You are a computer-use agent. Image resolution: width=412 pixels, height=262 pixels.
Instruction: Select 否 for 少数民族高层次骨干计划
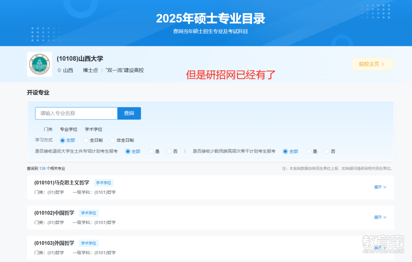tap(327, 152)
